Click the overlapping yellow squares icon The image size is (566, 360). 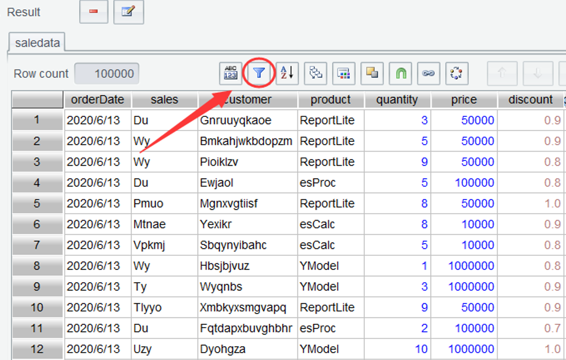372,73
